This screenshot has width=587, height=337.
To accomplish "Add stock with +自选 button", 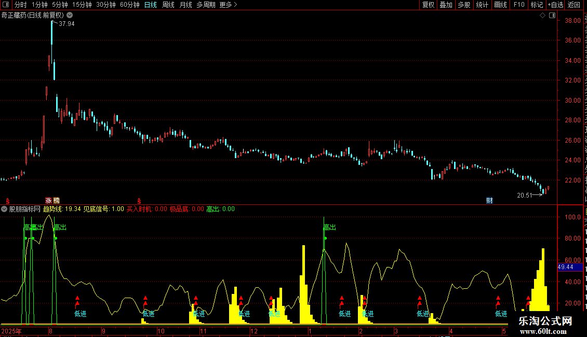I will click(x=555, y=5).
